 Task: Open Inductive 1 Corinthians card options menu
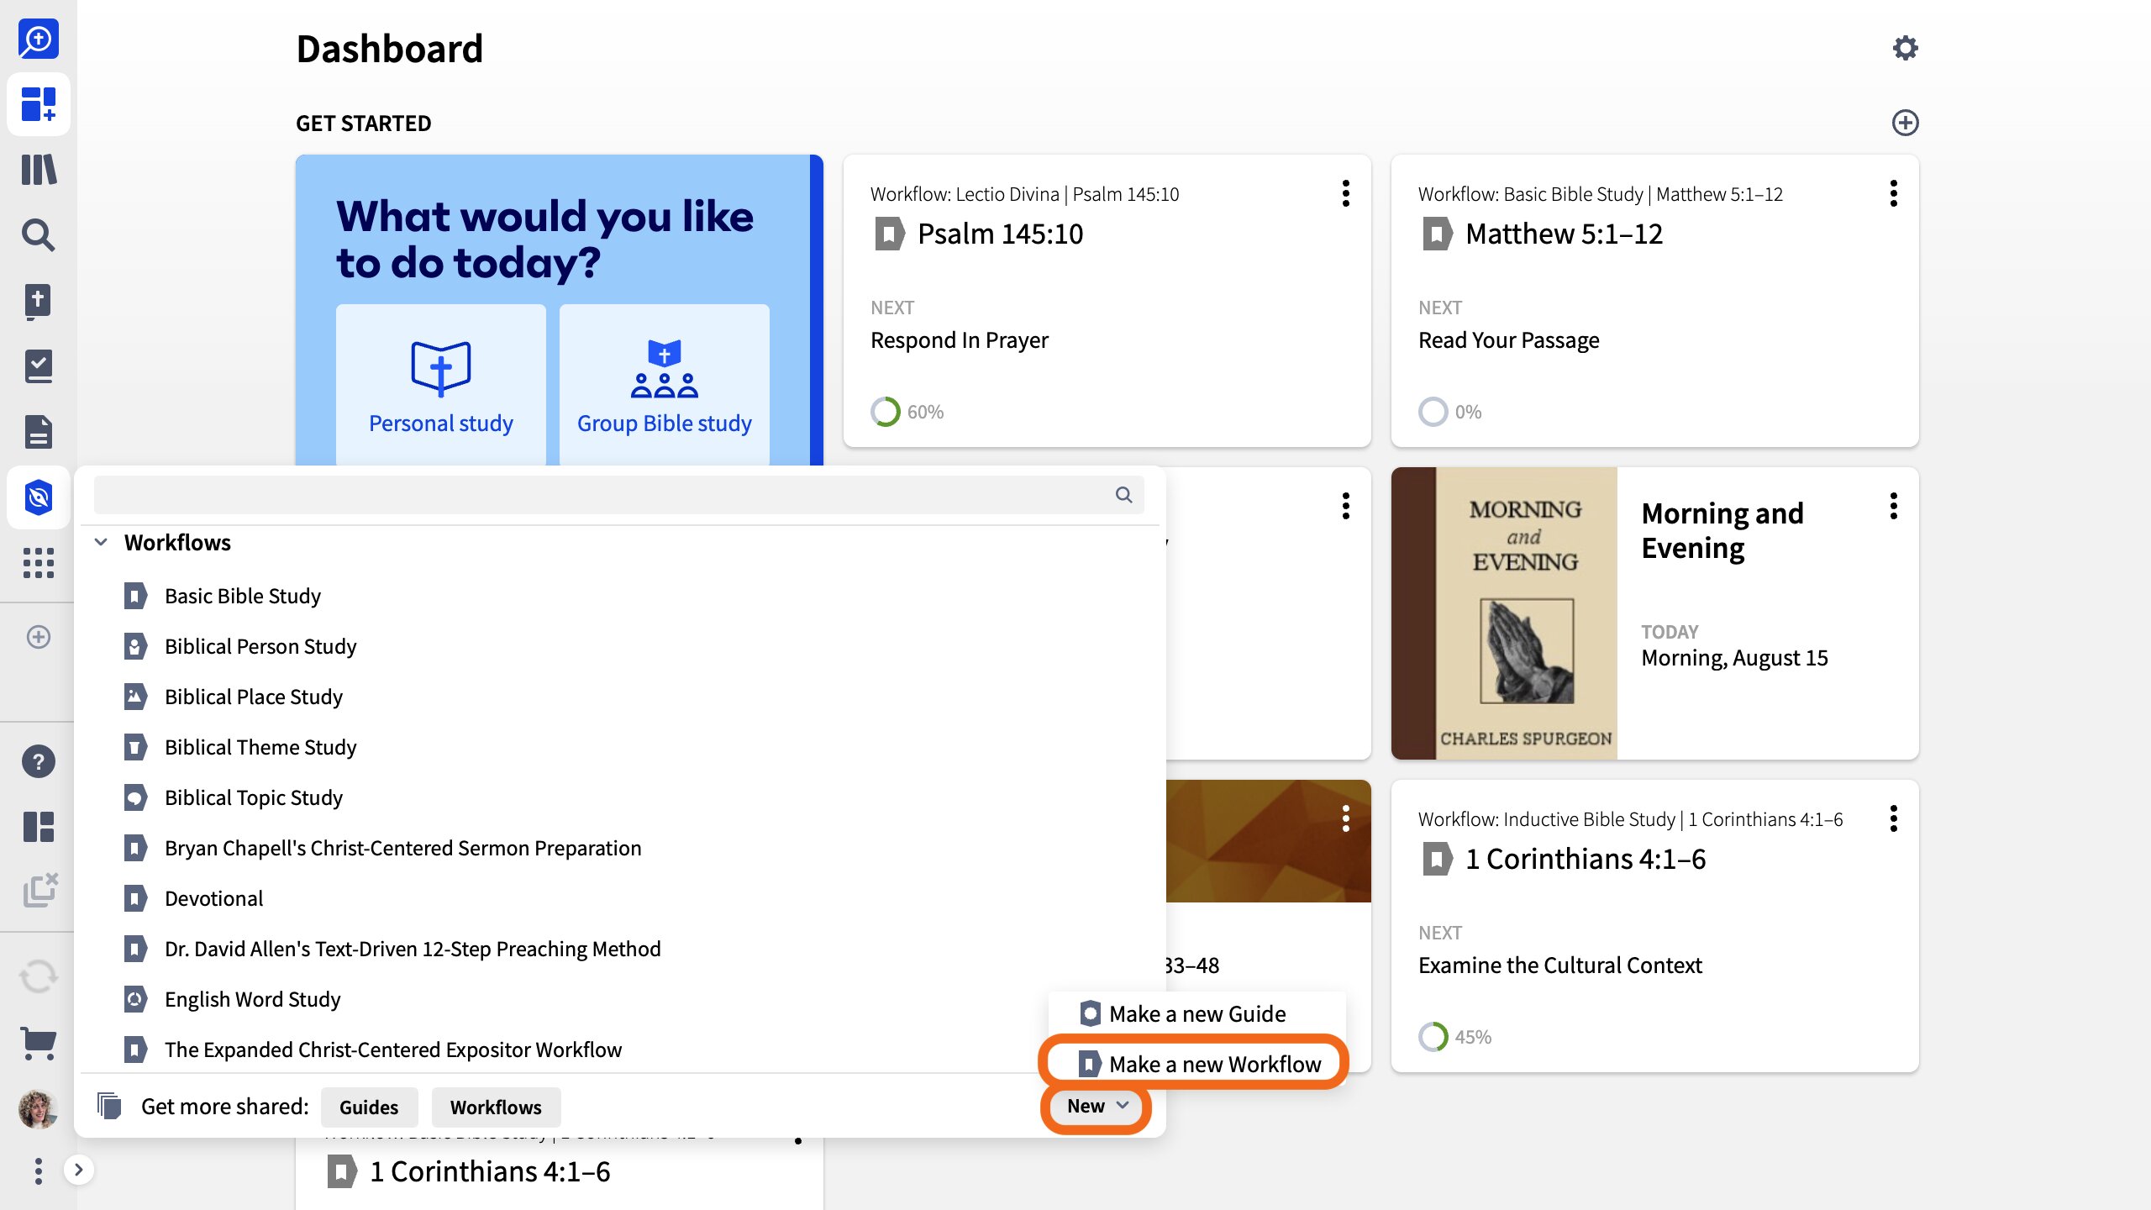click(1894, 818)
